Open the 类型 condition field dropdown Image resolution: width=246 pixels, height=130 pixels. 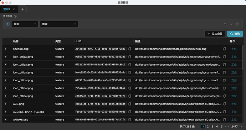coord(25,24)
